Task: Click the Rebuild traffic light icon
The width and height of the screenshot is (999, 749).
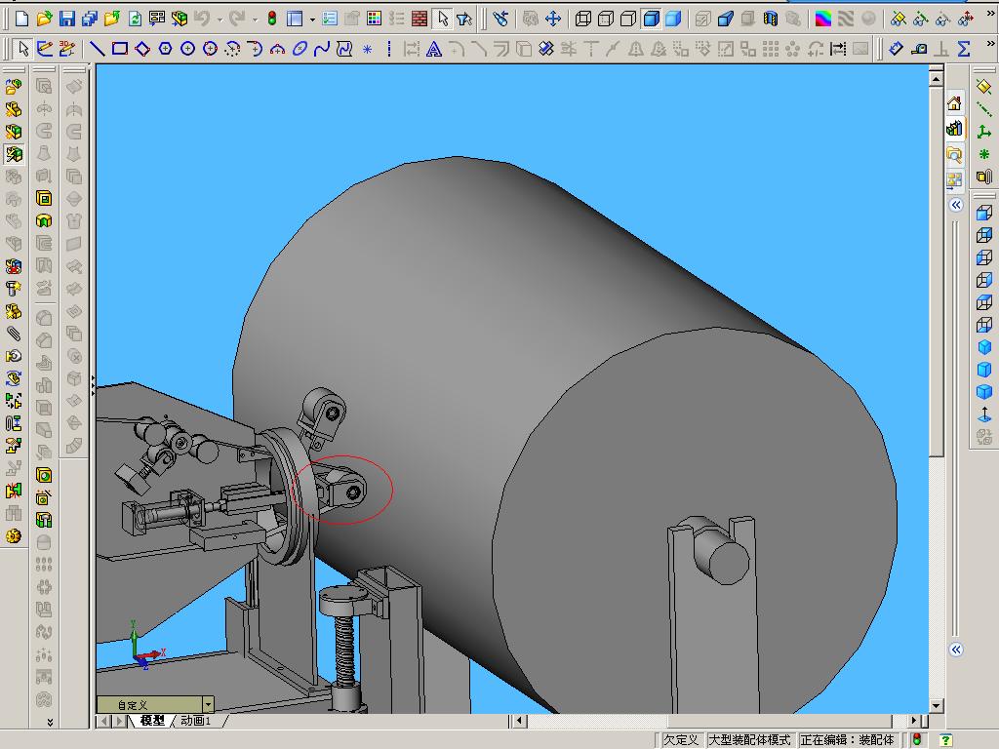Action: click(272, 20)
